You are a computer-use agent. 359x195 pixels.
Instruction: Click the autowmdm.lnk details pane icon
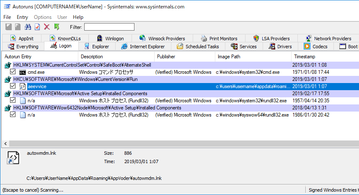[x=13, y=158]
